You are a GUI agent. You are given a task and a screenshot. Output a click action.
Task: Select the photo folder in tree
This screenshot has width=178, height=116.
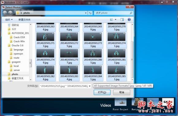15,74
